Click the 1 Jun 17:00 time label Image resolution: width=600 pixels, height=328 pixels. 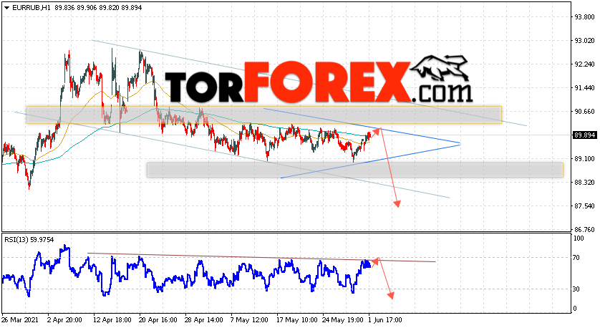pos(385,320)
